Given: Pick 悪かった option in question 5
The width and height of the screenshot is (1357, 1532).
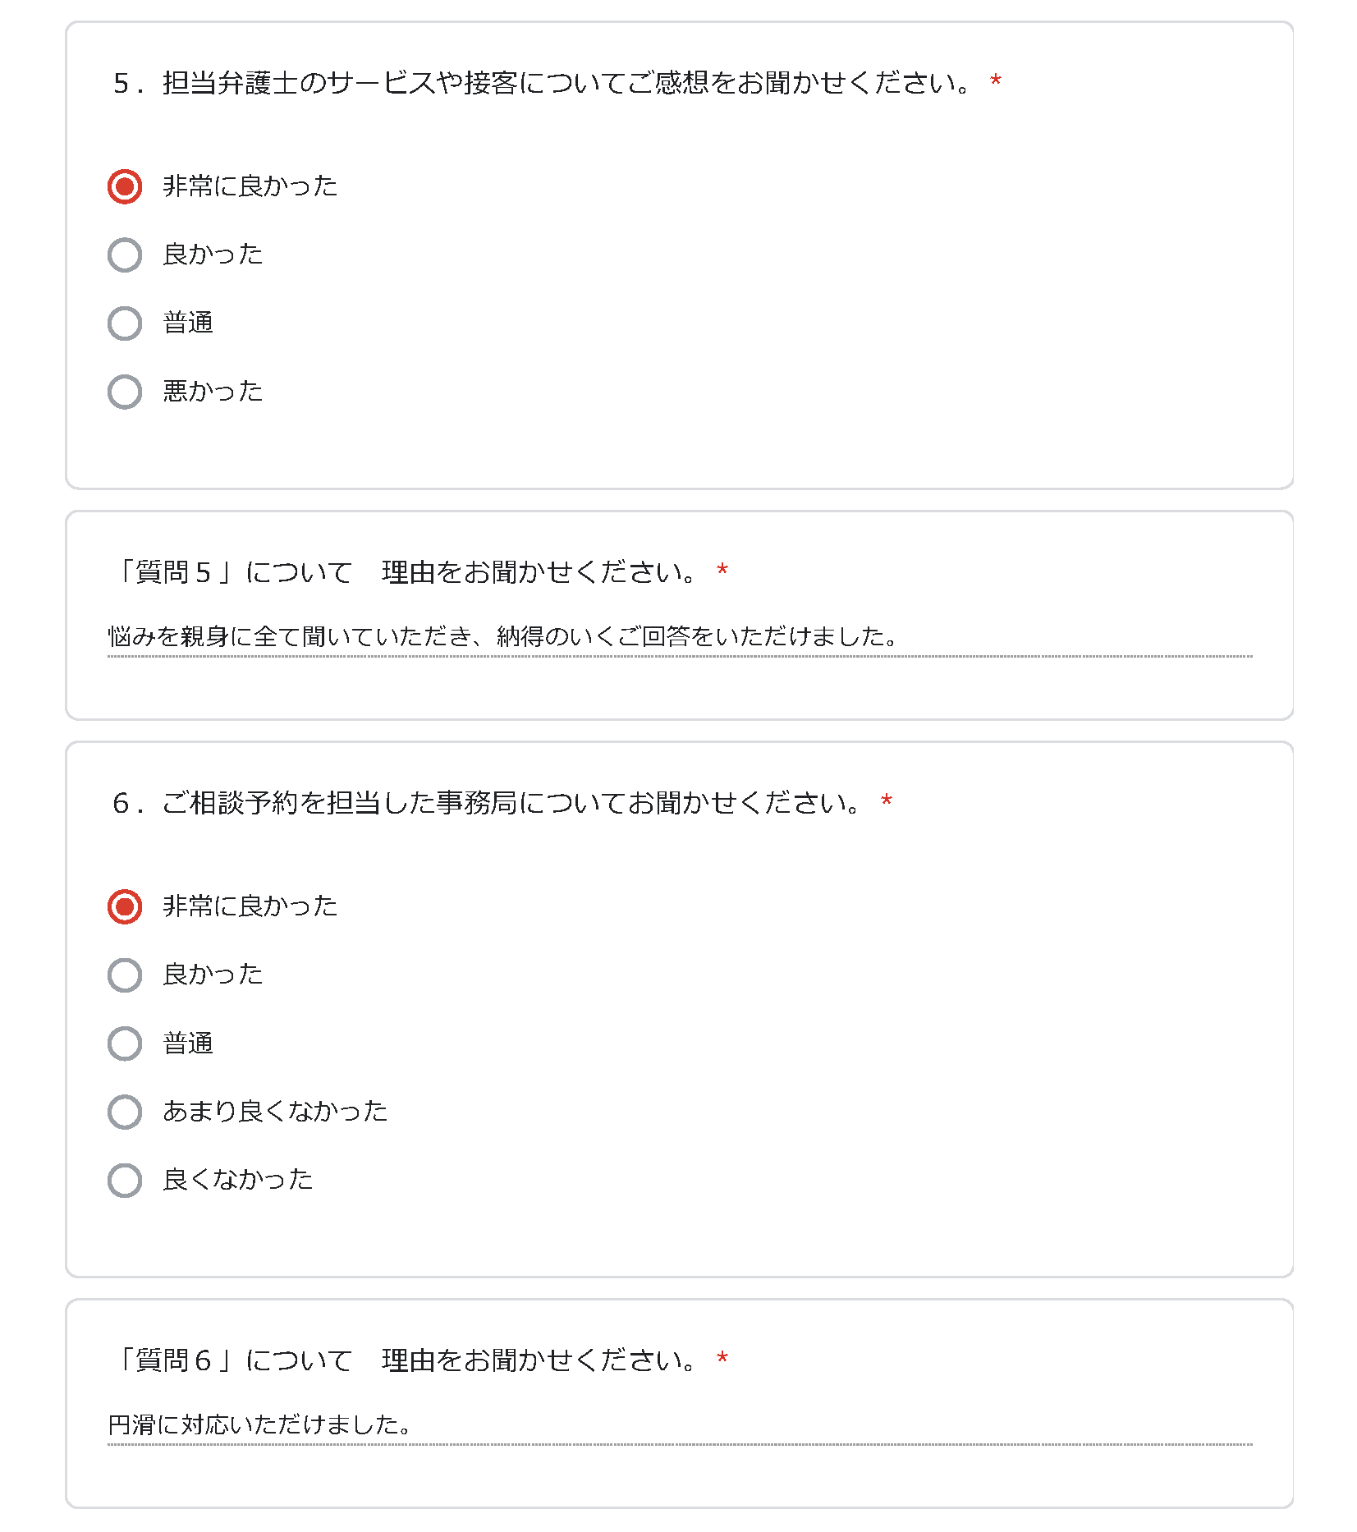Looking at the screenshot, I should [x=125, y=392].
